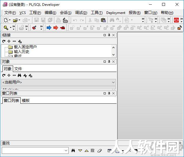184x157 pixels.
Task: Click the red arrow toolbar icon
Action: (x=55, y=28)
